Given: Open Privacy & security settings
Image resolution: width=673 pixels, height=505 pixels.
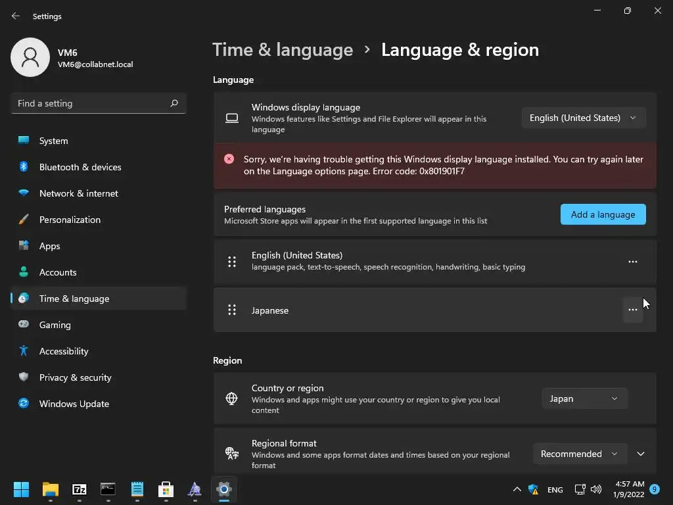Looking at the screenshot, I should (x=99, y=377).
